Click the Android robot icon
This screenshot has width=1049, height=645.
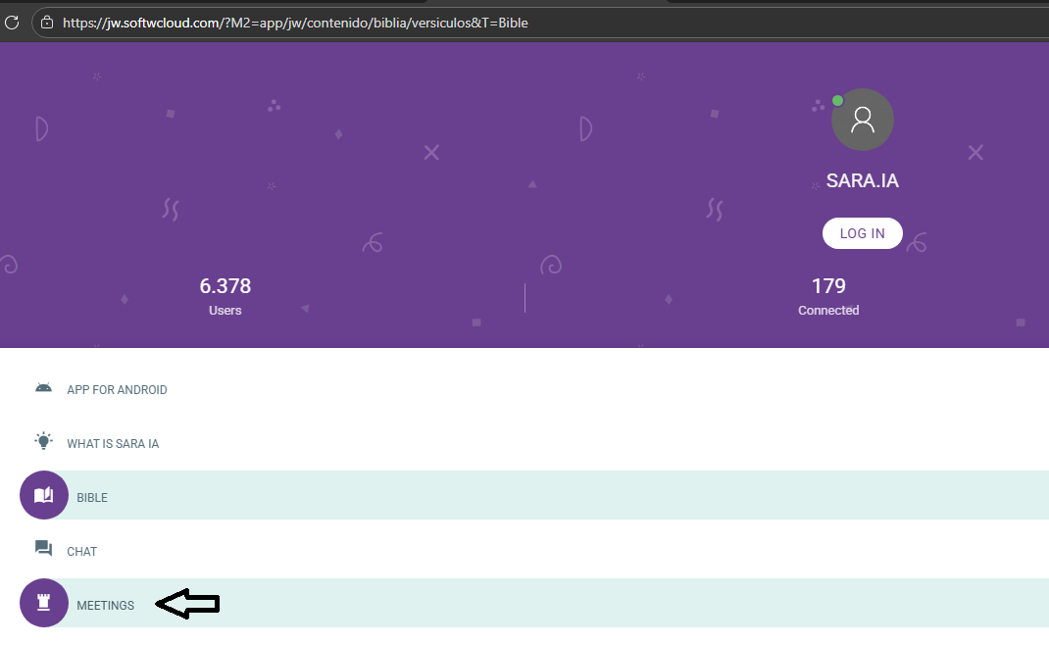(43, 388)
